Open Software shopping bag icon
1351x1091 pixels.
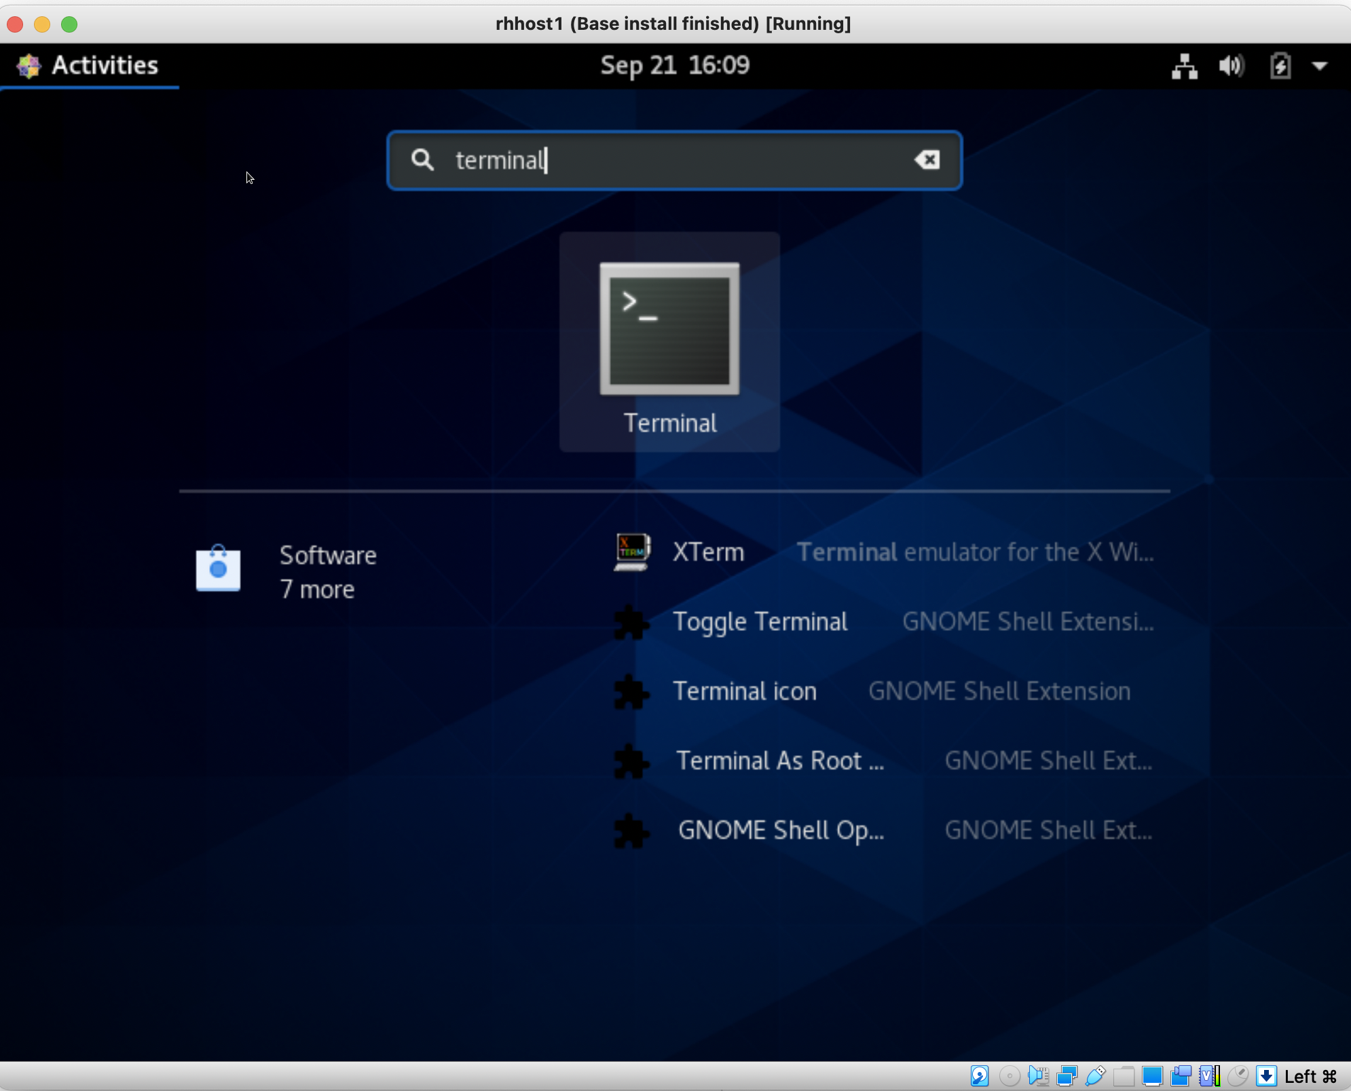tap(218, 569)
